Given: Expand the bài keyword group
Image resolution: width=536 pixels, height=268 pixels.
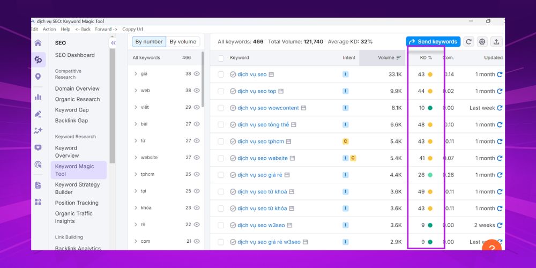Looking at the screenshot, I should (x=136, y=124).
